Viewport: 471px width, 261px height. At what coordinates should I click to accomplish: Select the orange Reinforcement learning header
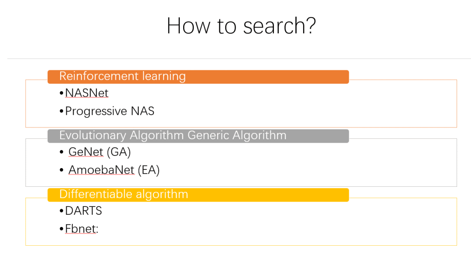(x=198, y=77)
